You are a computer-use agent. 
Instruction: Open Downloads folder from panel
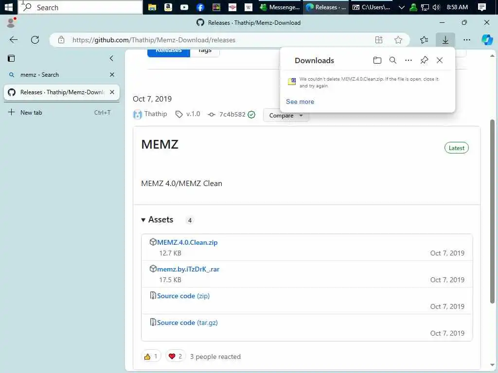[377, 60]
